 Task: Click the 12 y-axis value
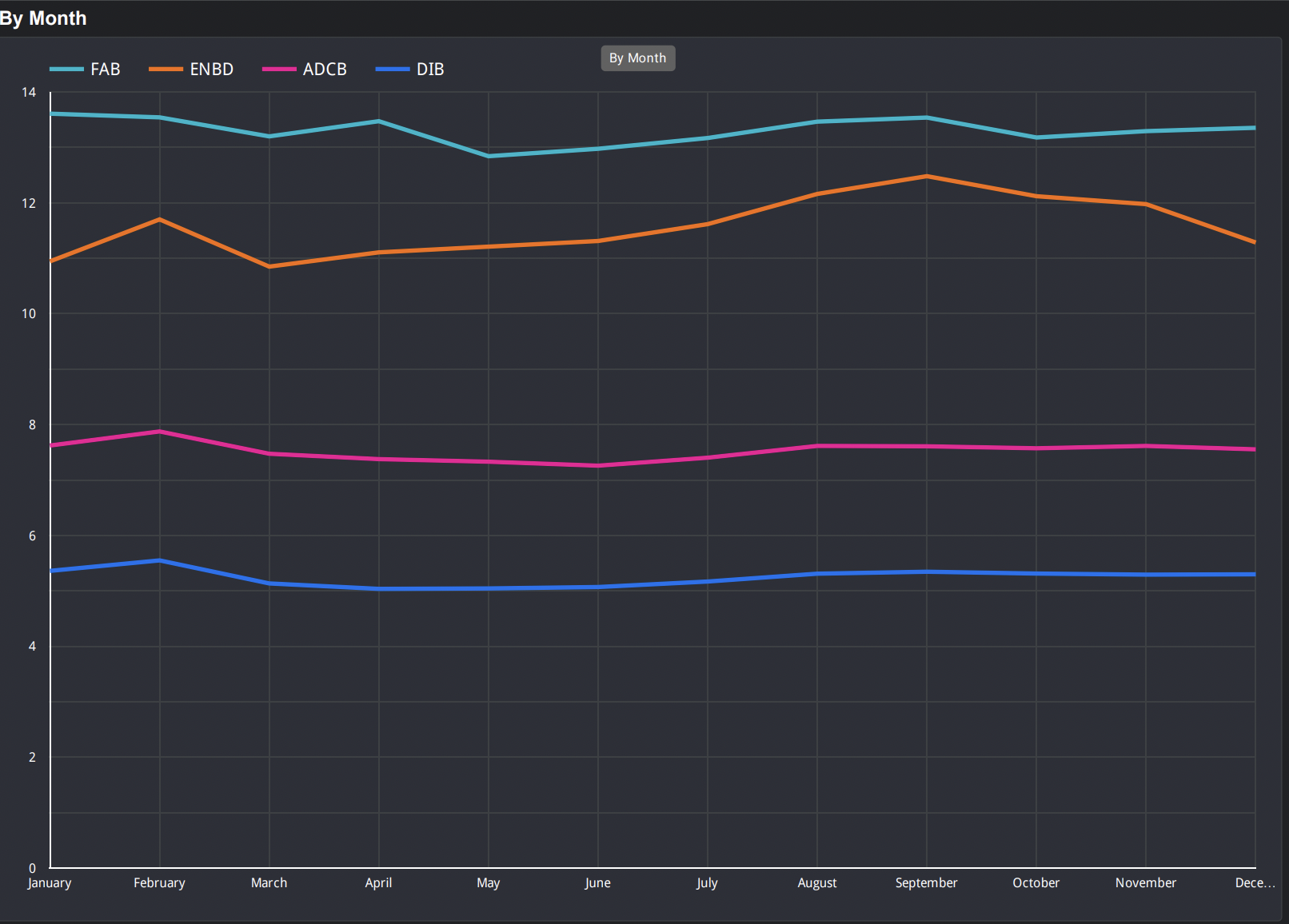pyautogui.click(x=29, y=204)
